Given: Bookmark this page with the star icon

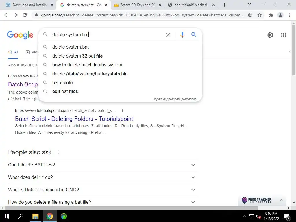Looking at the screenshot, I should click(260, 15).
